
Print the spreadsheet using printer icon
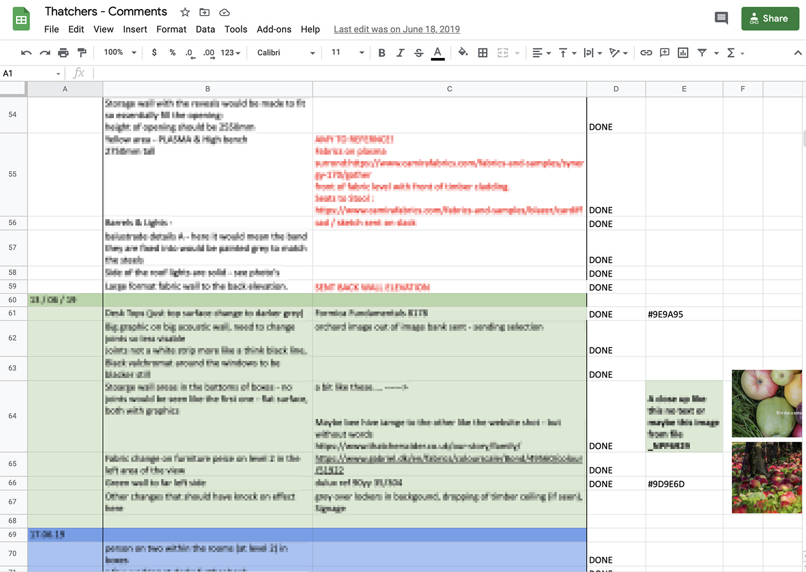pyautogui.click(x=63, y=53)
